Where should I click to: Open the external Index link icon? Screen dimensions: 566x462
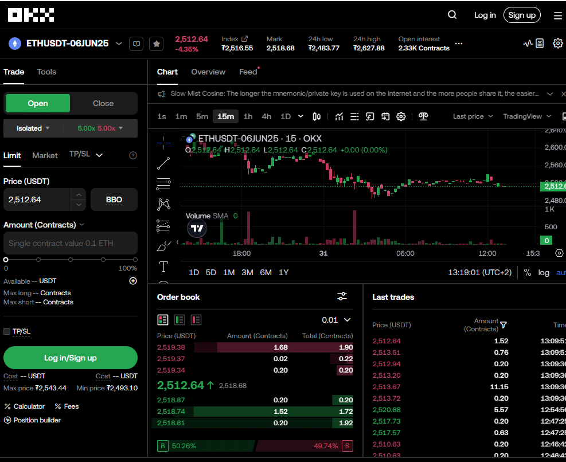(x=244, y=38)
